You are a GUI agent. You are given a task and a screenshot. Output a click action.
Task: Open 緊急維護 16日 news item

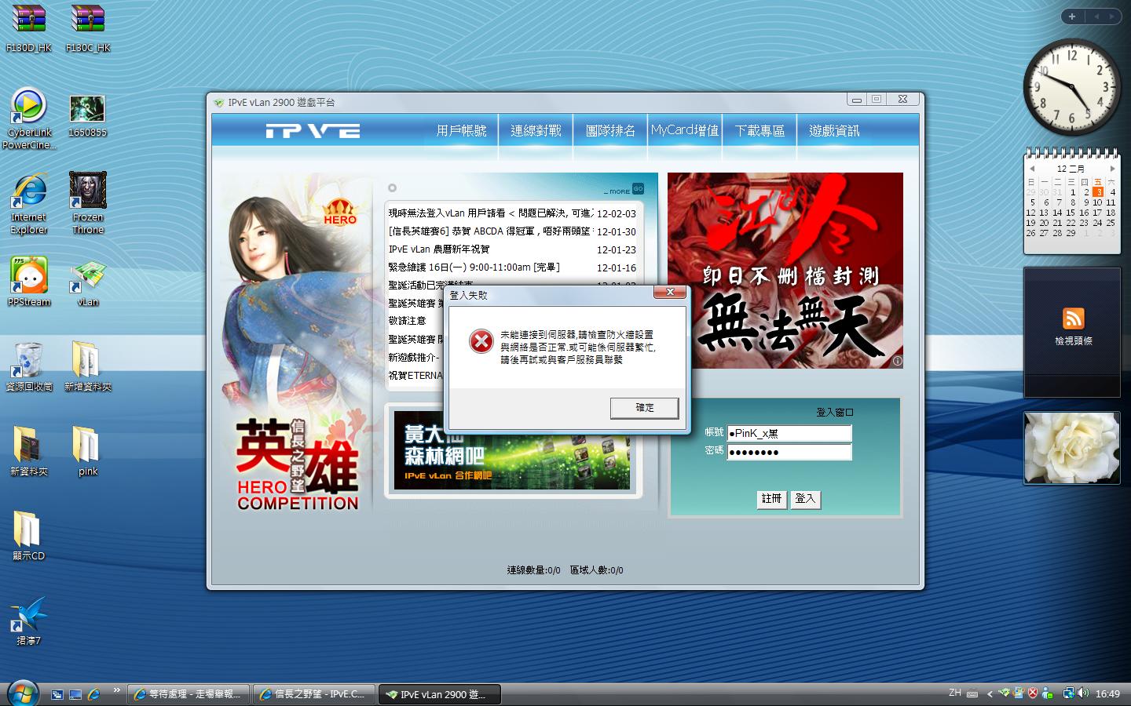pyautogui.click(x=512, y=267)
